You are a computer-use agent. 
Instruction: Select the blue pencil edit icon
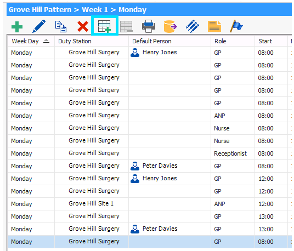(39, 26)
